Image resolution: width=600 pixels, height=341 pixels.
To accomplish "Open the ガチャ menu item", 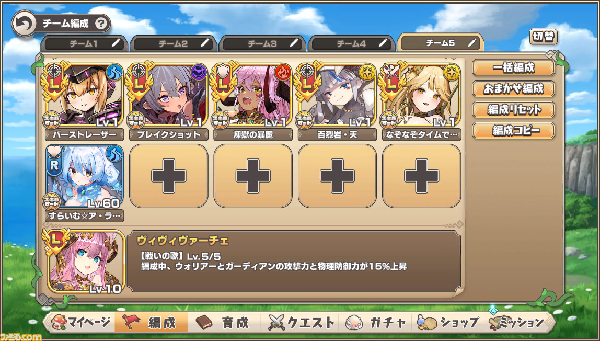I will (x=376, y=323).
